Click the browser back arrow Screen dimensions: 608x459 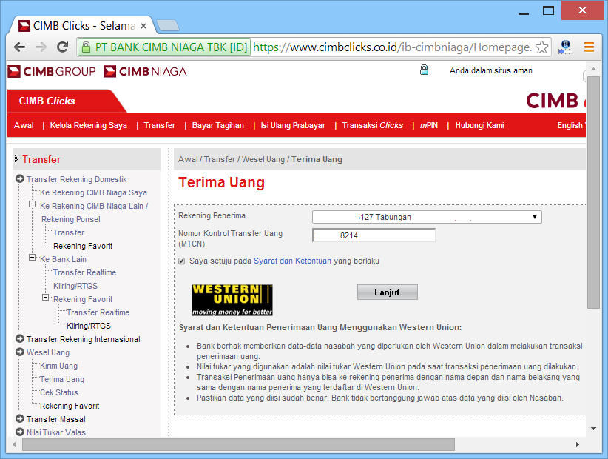[19, 47]
